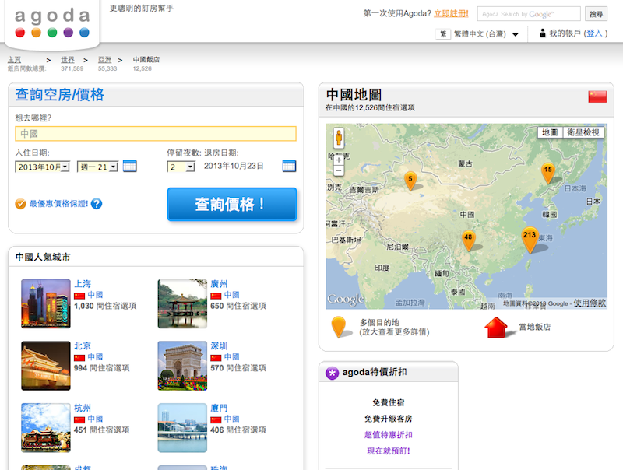
Task: Click 立即註冊 register link
Action: [451, 13]
